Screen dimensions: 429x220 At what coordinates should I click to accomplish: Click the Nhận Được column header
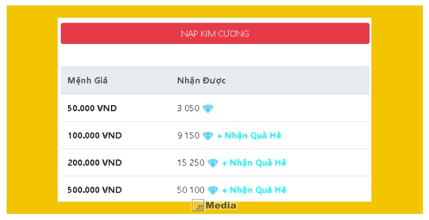202,81
